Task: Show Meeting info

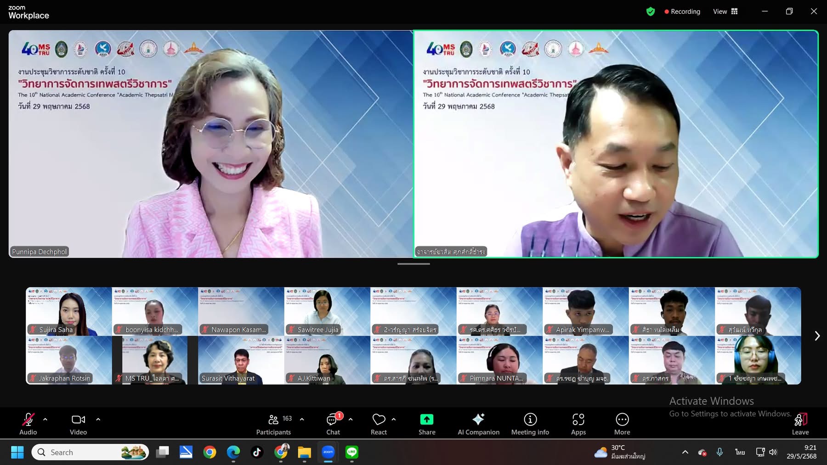Action: coord(530,424)
